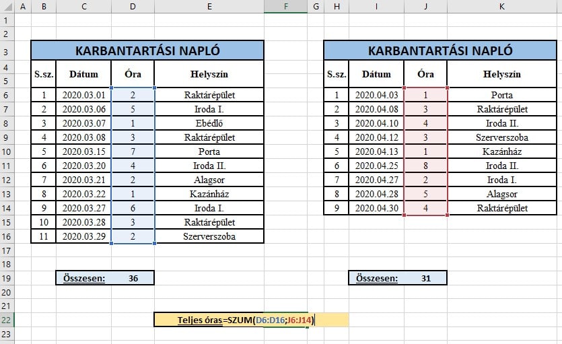Select the date cell 2020.03.22
The height and width of the screenshot is (344, 562).
click(84, 194)
